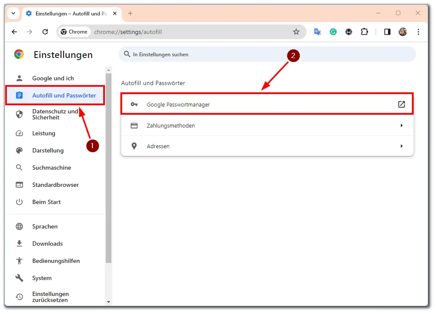Open Standardbrowser settings

[55, 185]
